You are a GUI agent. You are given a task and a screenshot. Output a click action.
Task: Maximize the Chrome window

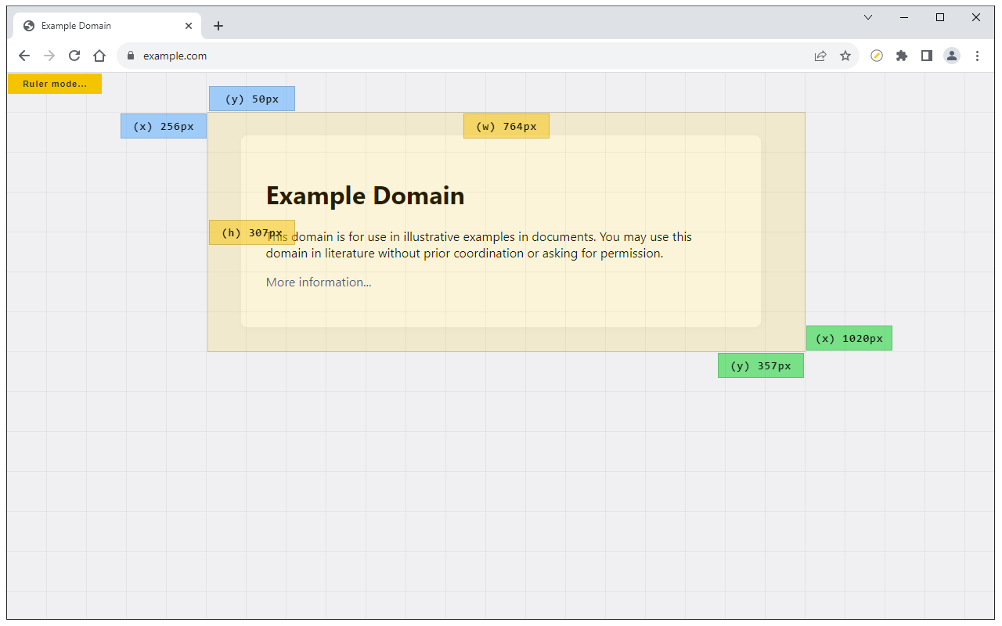coord(940,17)
